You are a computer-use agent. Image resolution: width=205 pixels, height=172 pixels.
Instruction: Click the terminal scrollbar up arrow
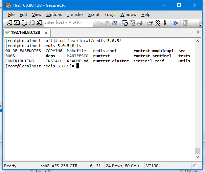(x=198, y=41)
